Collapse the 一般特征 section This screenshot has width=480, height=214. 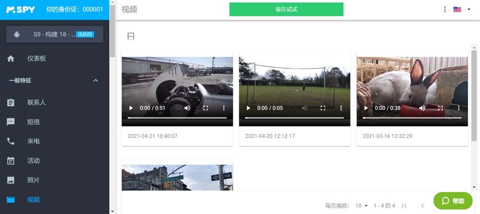click(96, 81)
